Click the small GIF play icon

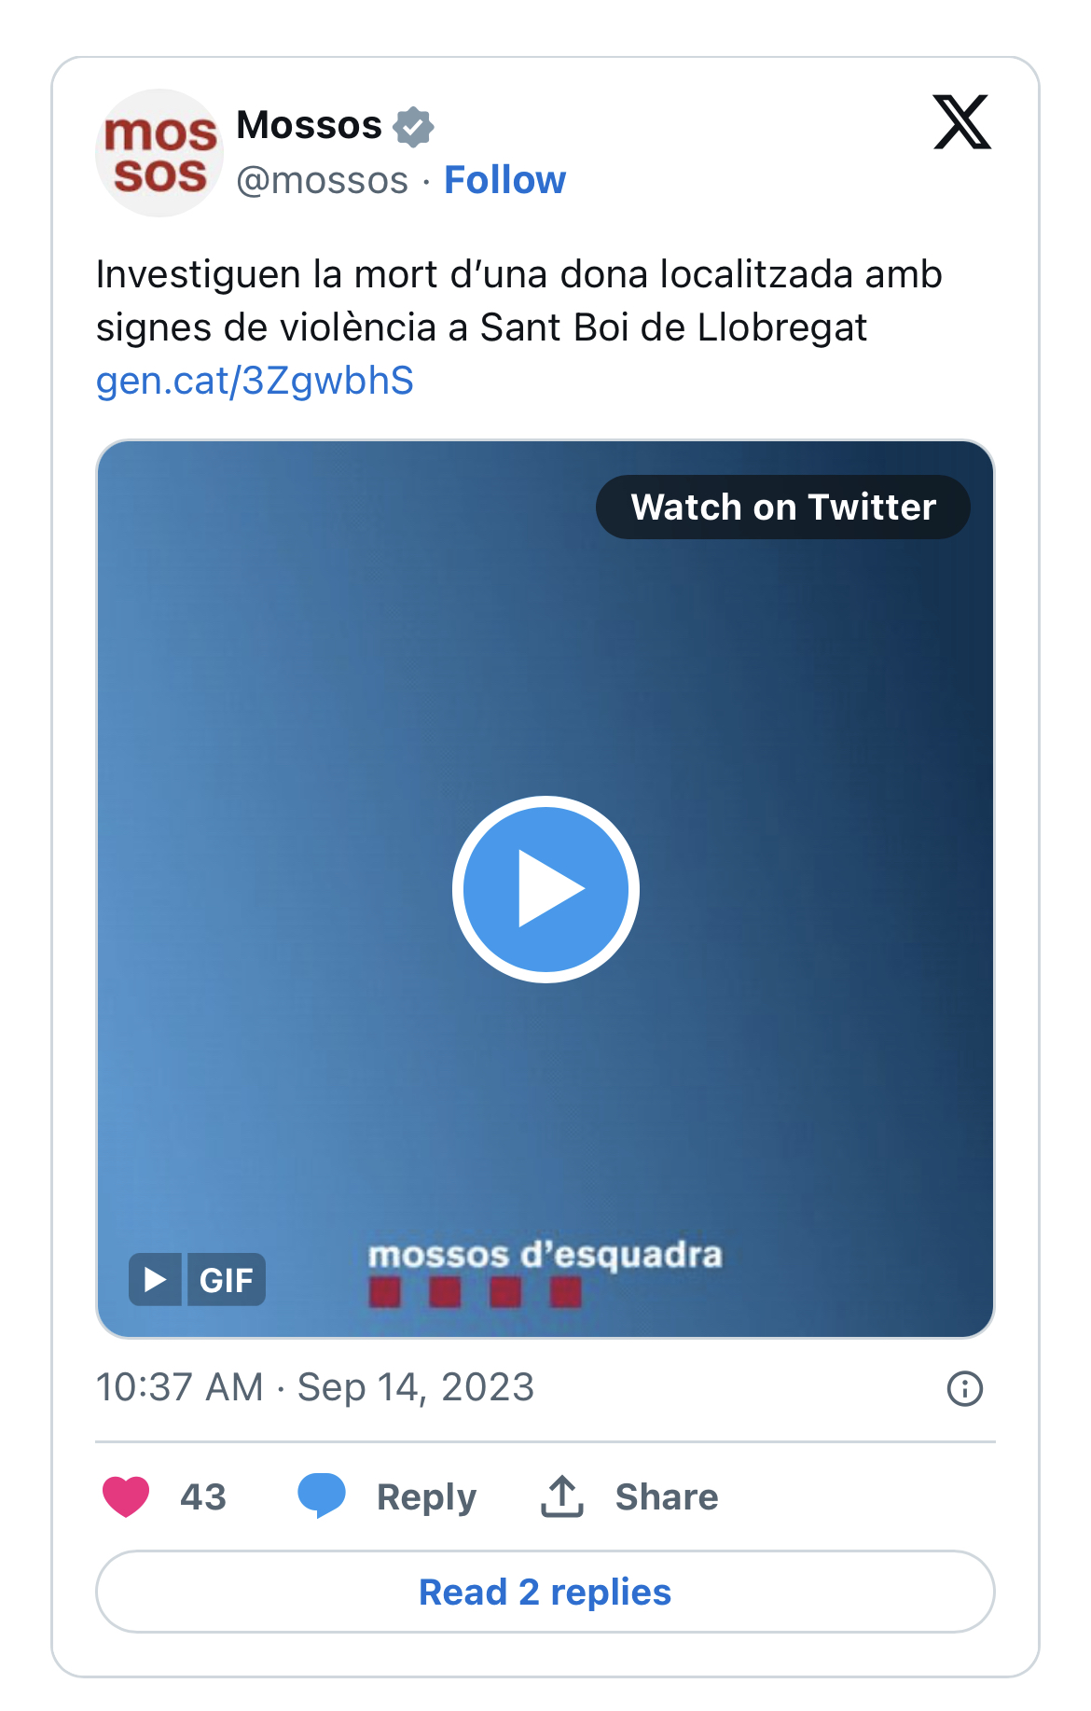pos(155,1279)
